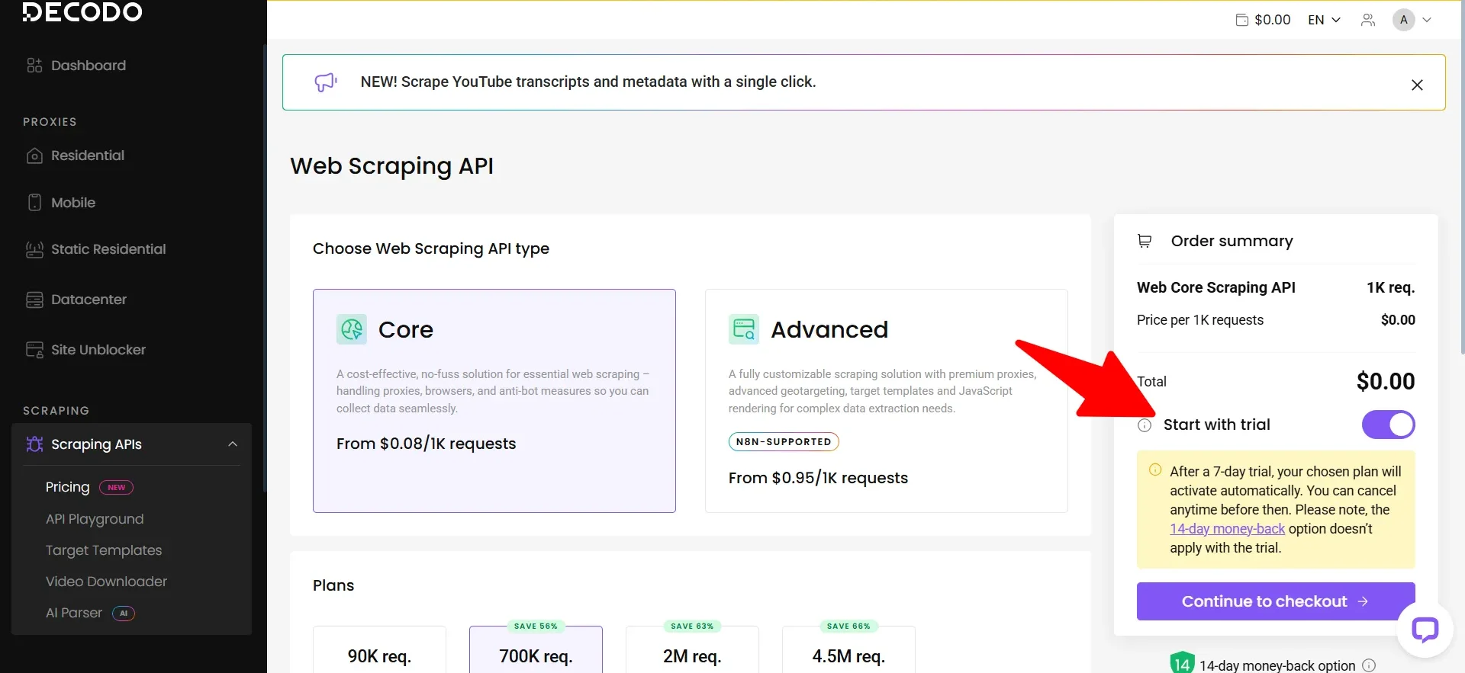
Task: Click the Advanced scraping type icon
Action: coord(744,329)
